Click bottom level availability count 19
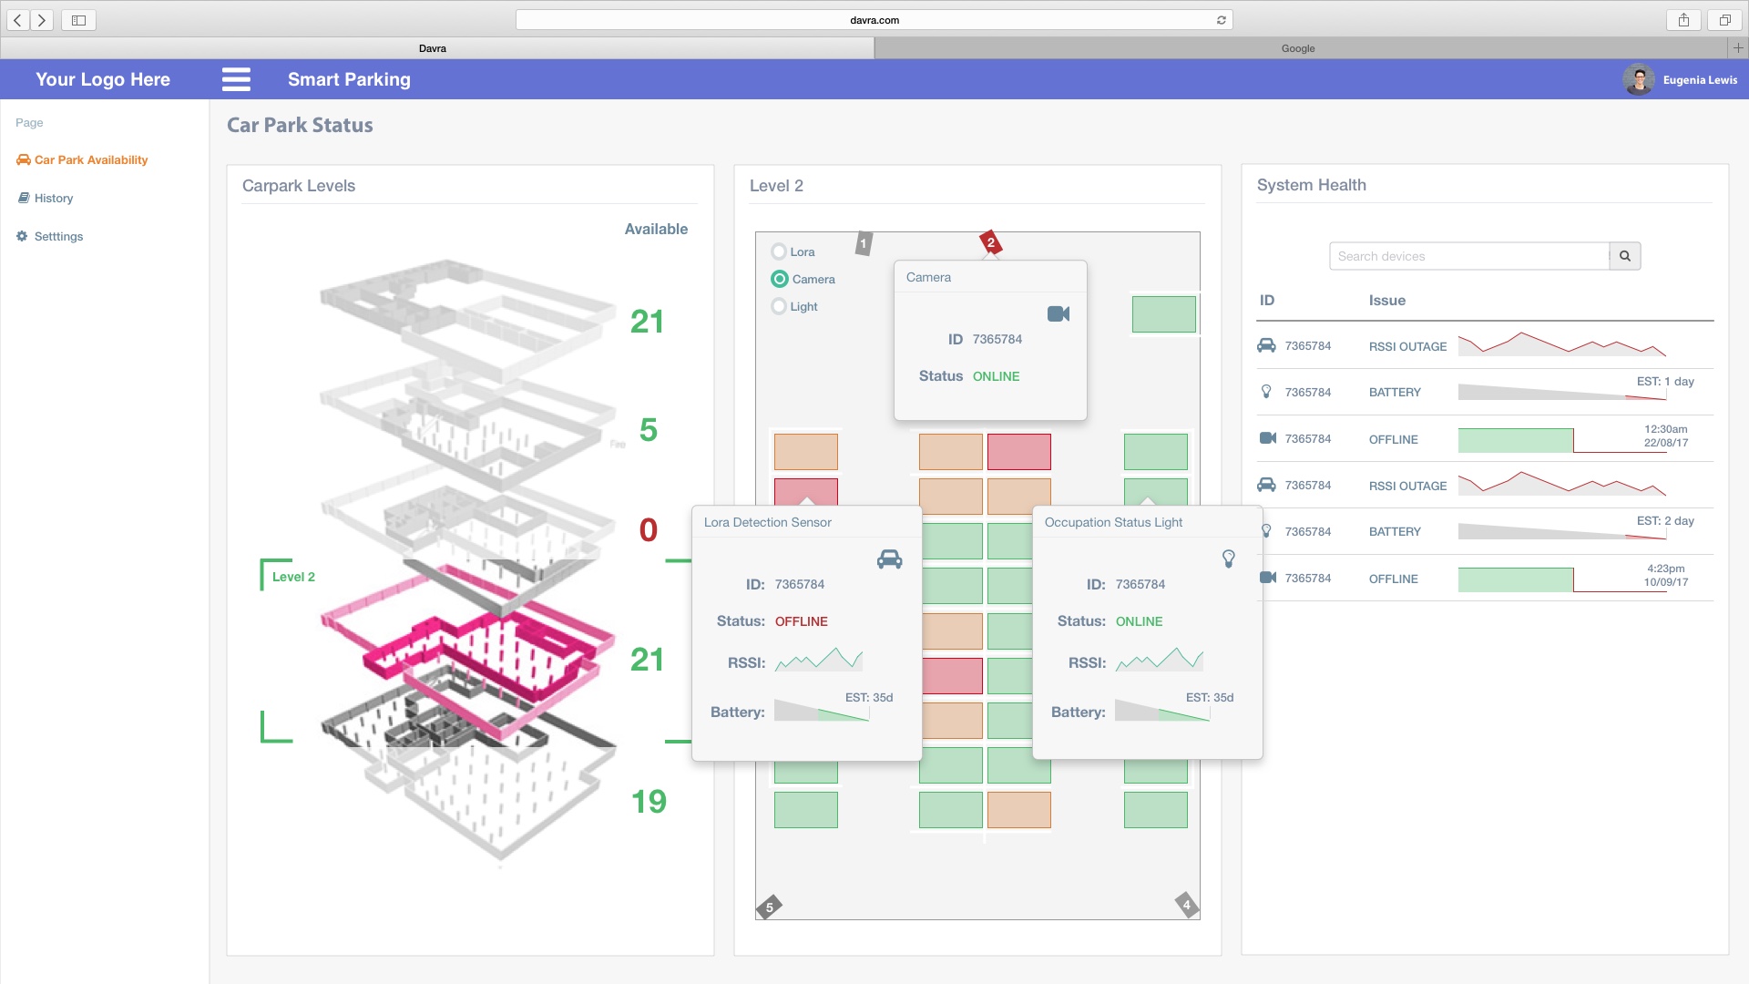Screen dimensions: 1749x984 (x=649, y=802)
